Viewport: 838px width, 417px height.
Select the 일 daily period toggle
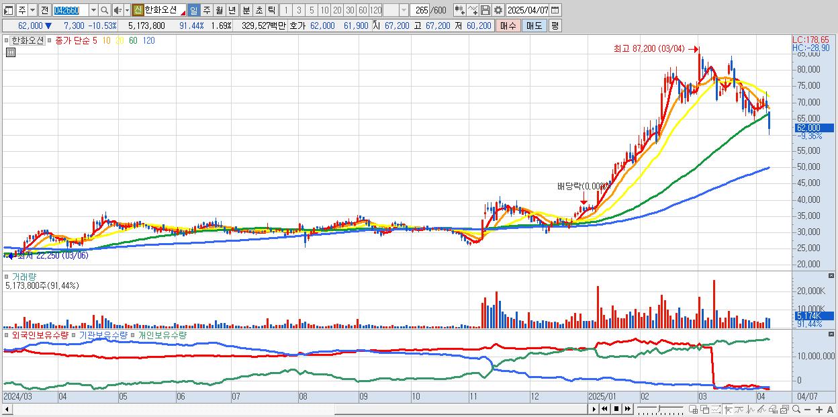click(193, 10)
